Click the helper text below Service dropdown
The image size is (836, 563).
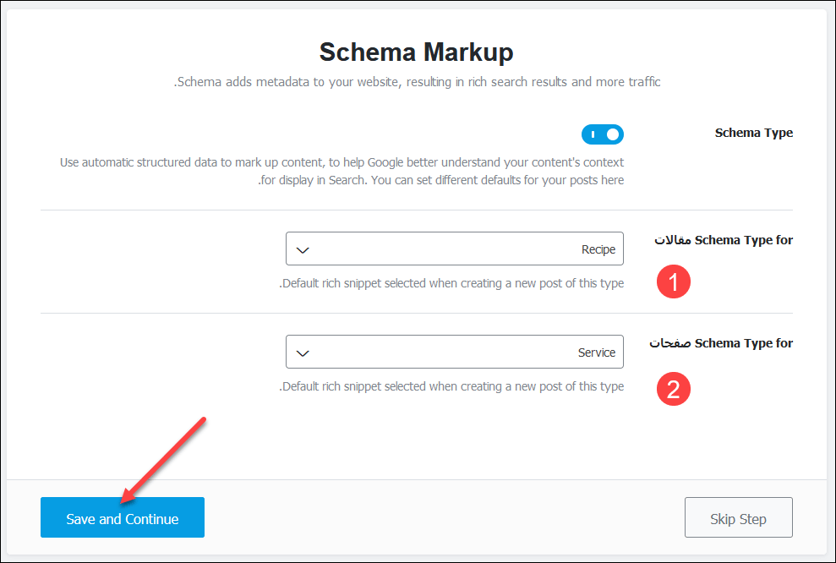(x=451, y=386)
